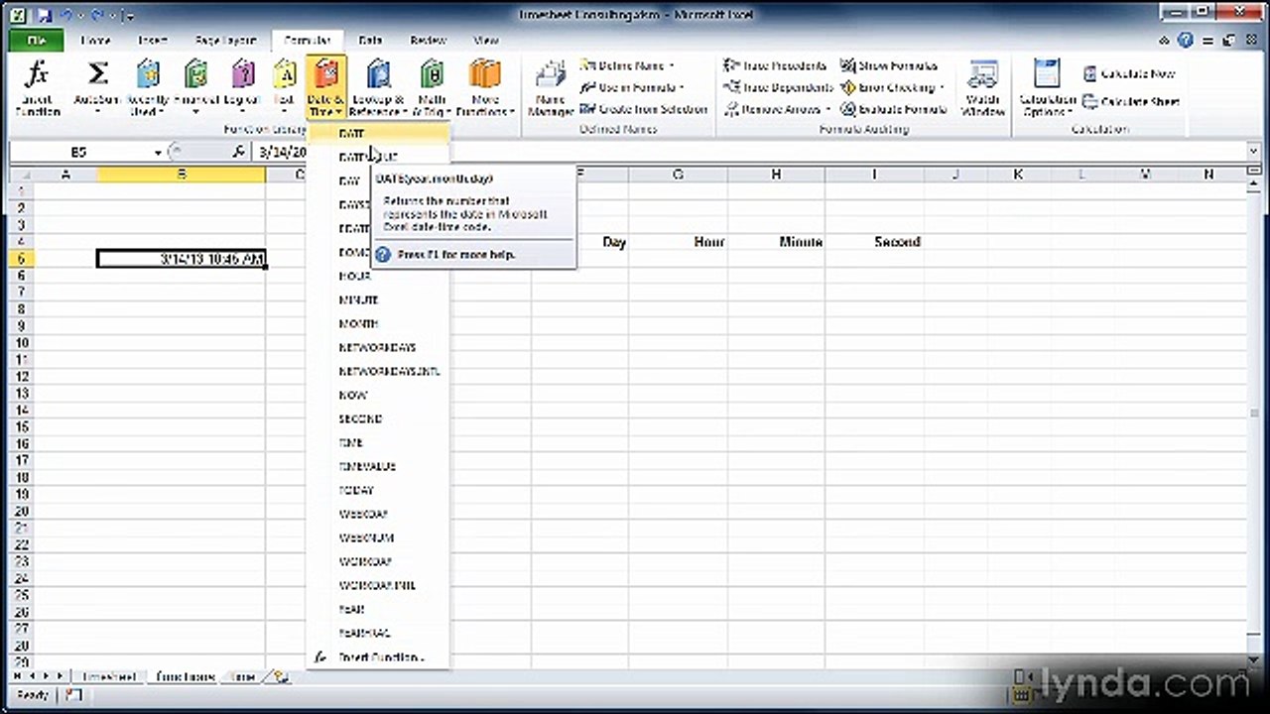
Task: Switch to the Home ribbon tab
Action: tap(95, 41)
